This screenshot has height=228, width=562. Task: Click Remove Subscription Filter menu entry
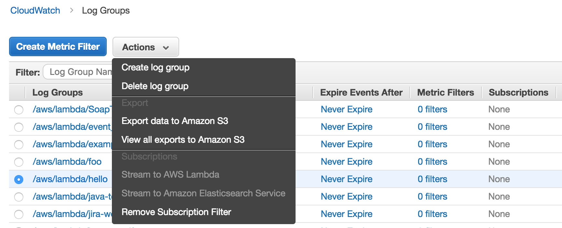pyautogui.click(x=176, y=212)
